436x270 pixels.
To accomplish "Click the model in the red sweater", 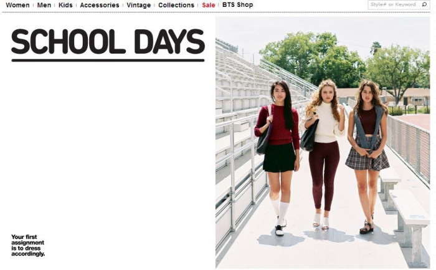I will 278,157.
